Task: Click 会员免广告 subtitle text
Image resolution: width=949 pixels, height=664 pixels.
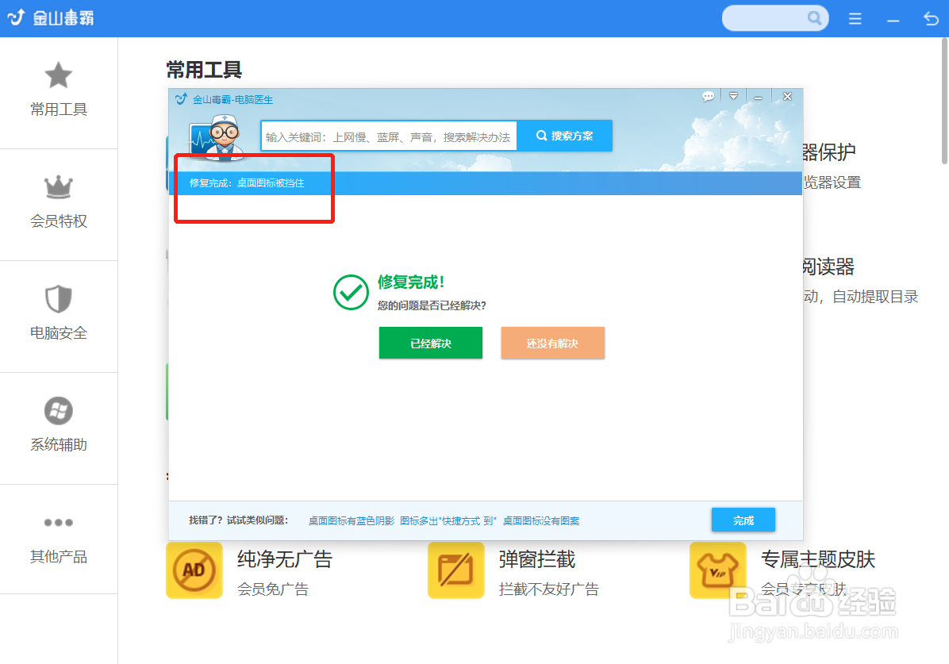Action: [x=273, y=589]
